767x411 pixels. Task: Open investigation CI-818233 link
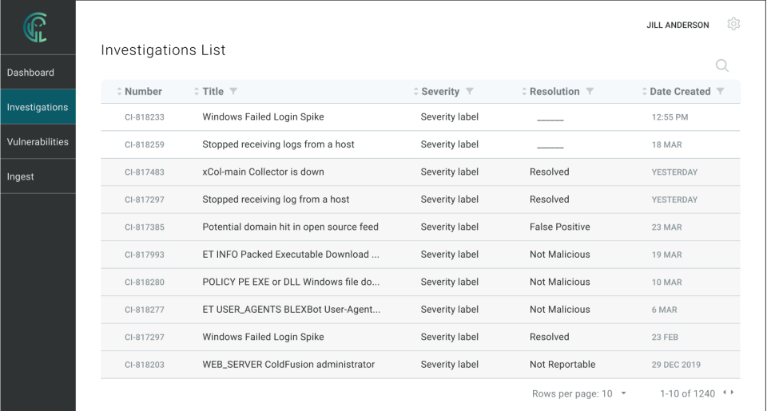[145, 117]
